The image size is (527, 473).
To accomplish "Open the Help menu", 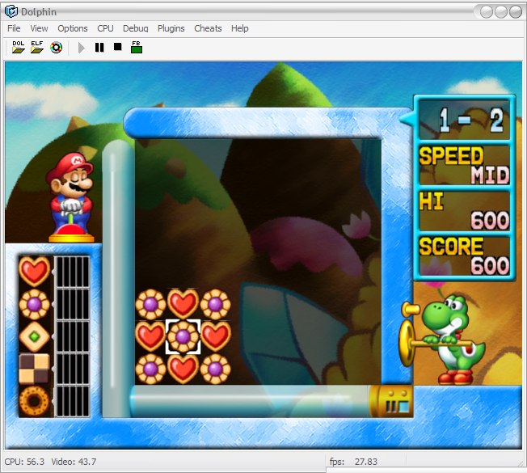I will click(x=239, y=28).
